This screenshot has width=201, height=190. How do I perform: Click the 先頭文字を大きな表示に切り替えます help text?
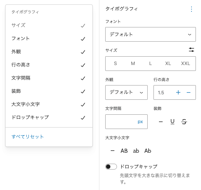pyautogui.click(x=155, y=179)
